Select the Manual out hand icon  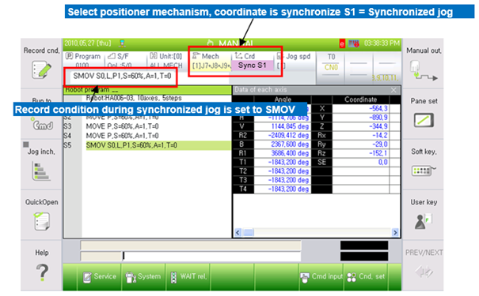[423, 71]
